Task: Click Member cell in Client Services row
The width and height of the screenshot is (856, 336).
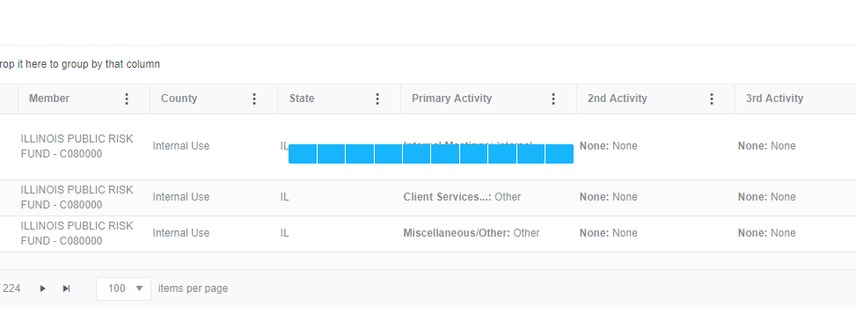Action: tap(77, 197)
